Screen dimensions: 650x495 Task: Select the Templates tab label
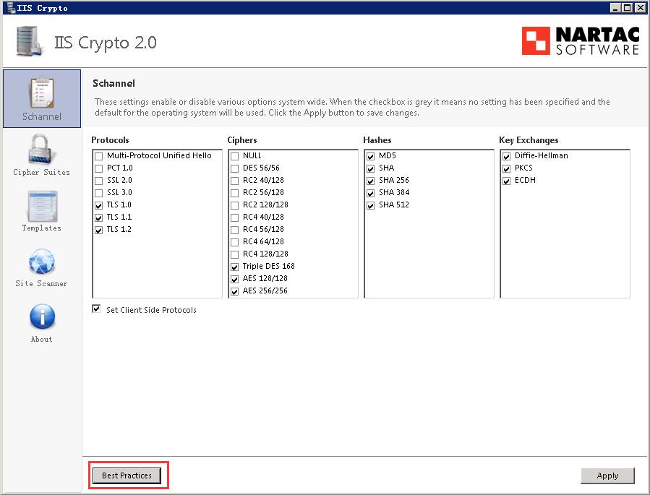tap(41, 228)
